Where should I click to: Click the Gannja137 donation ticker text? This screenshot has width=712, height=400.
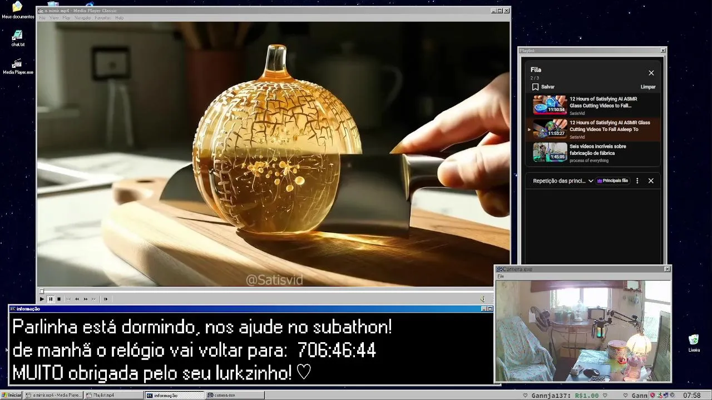(565, 396)
